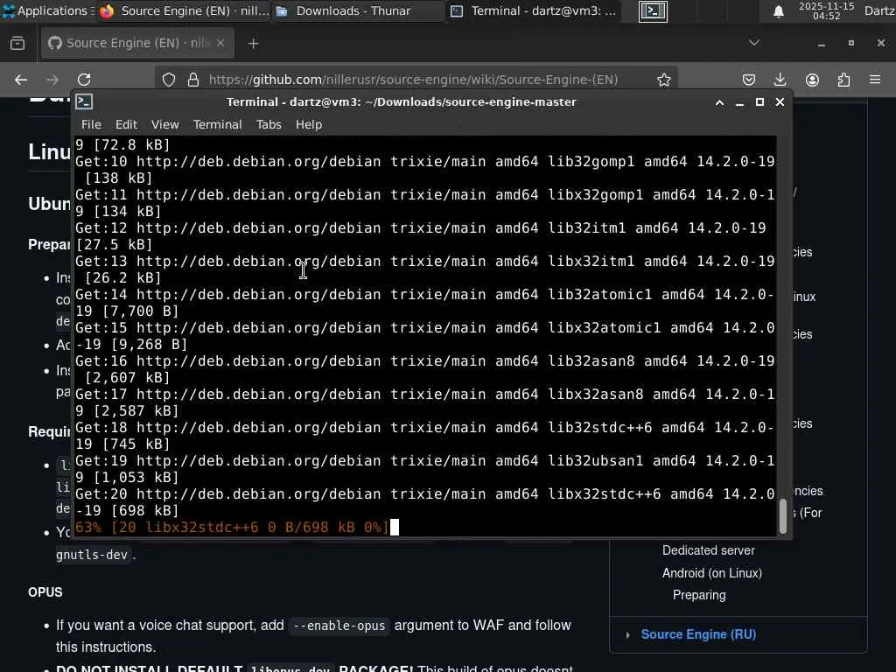This screenshot has width=896, height=672.
Task: Select the Source Engine (EN) browser tab
Action: 137,43
